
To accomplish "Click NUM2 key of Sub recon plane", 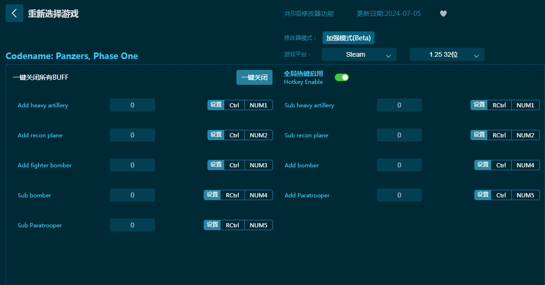I will pyautogui.click(x=525, y=135).
